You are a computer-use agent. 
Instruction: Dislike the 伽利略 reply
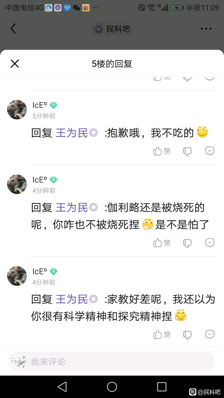pyautogui.click(x=187, y=243)
